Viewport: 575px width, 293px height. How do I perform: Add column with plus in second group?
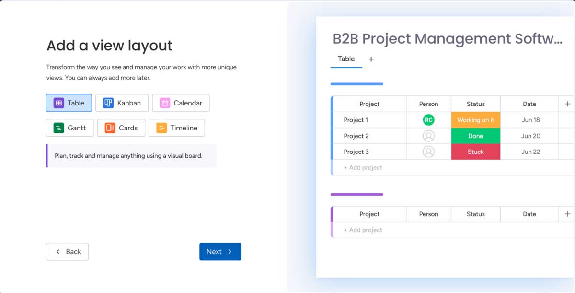tap(568, 214)
